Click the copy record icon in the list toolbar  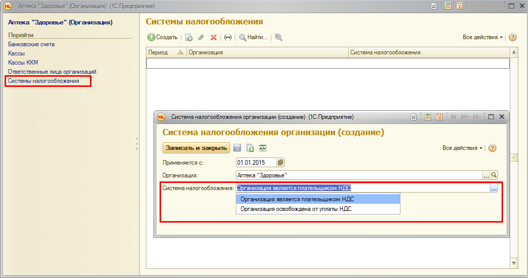(x=189, y=37)
